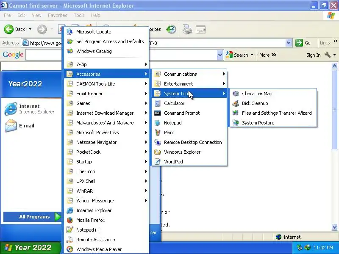Open Set Program Access and Defaults

point(106,41)
